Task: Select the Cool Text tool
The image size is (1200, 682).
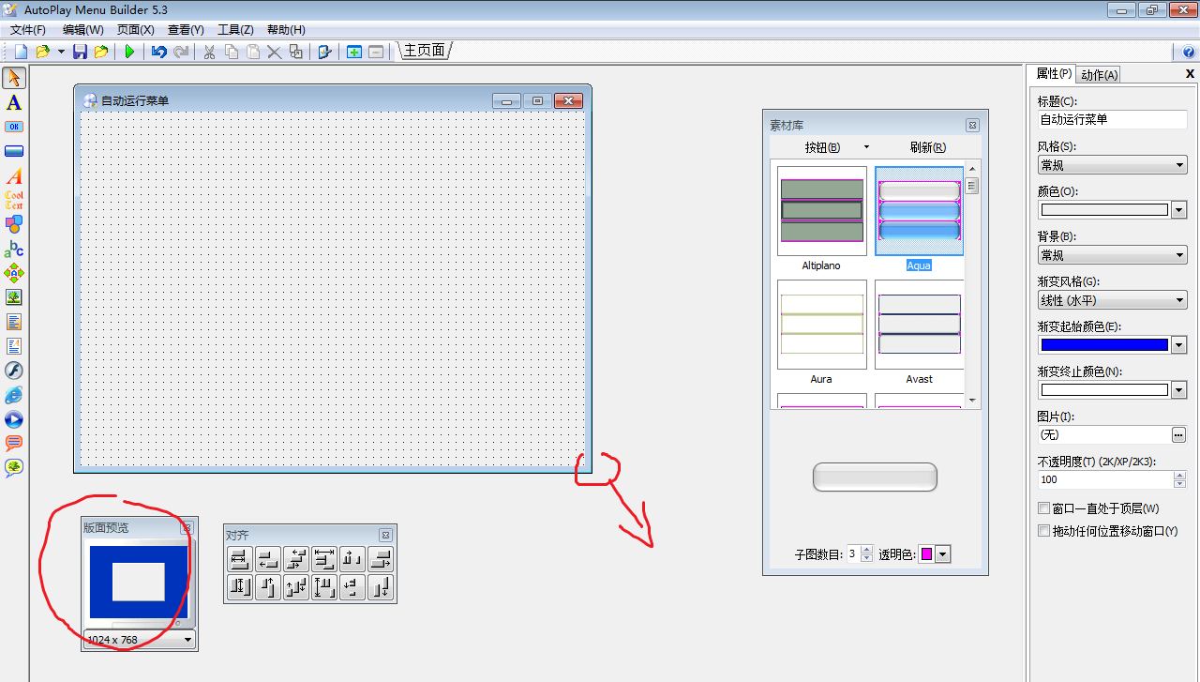Action: click(14, 200)
